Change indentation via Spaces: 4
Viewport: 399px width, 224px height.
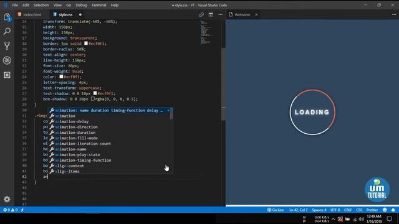pos(319,210)
